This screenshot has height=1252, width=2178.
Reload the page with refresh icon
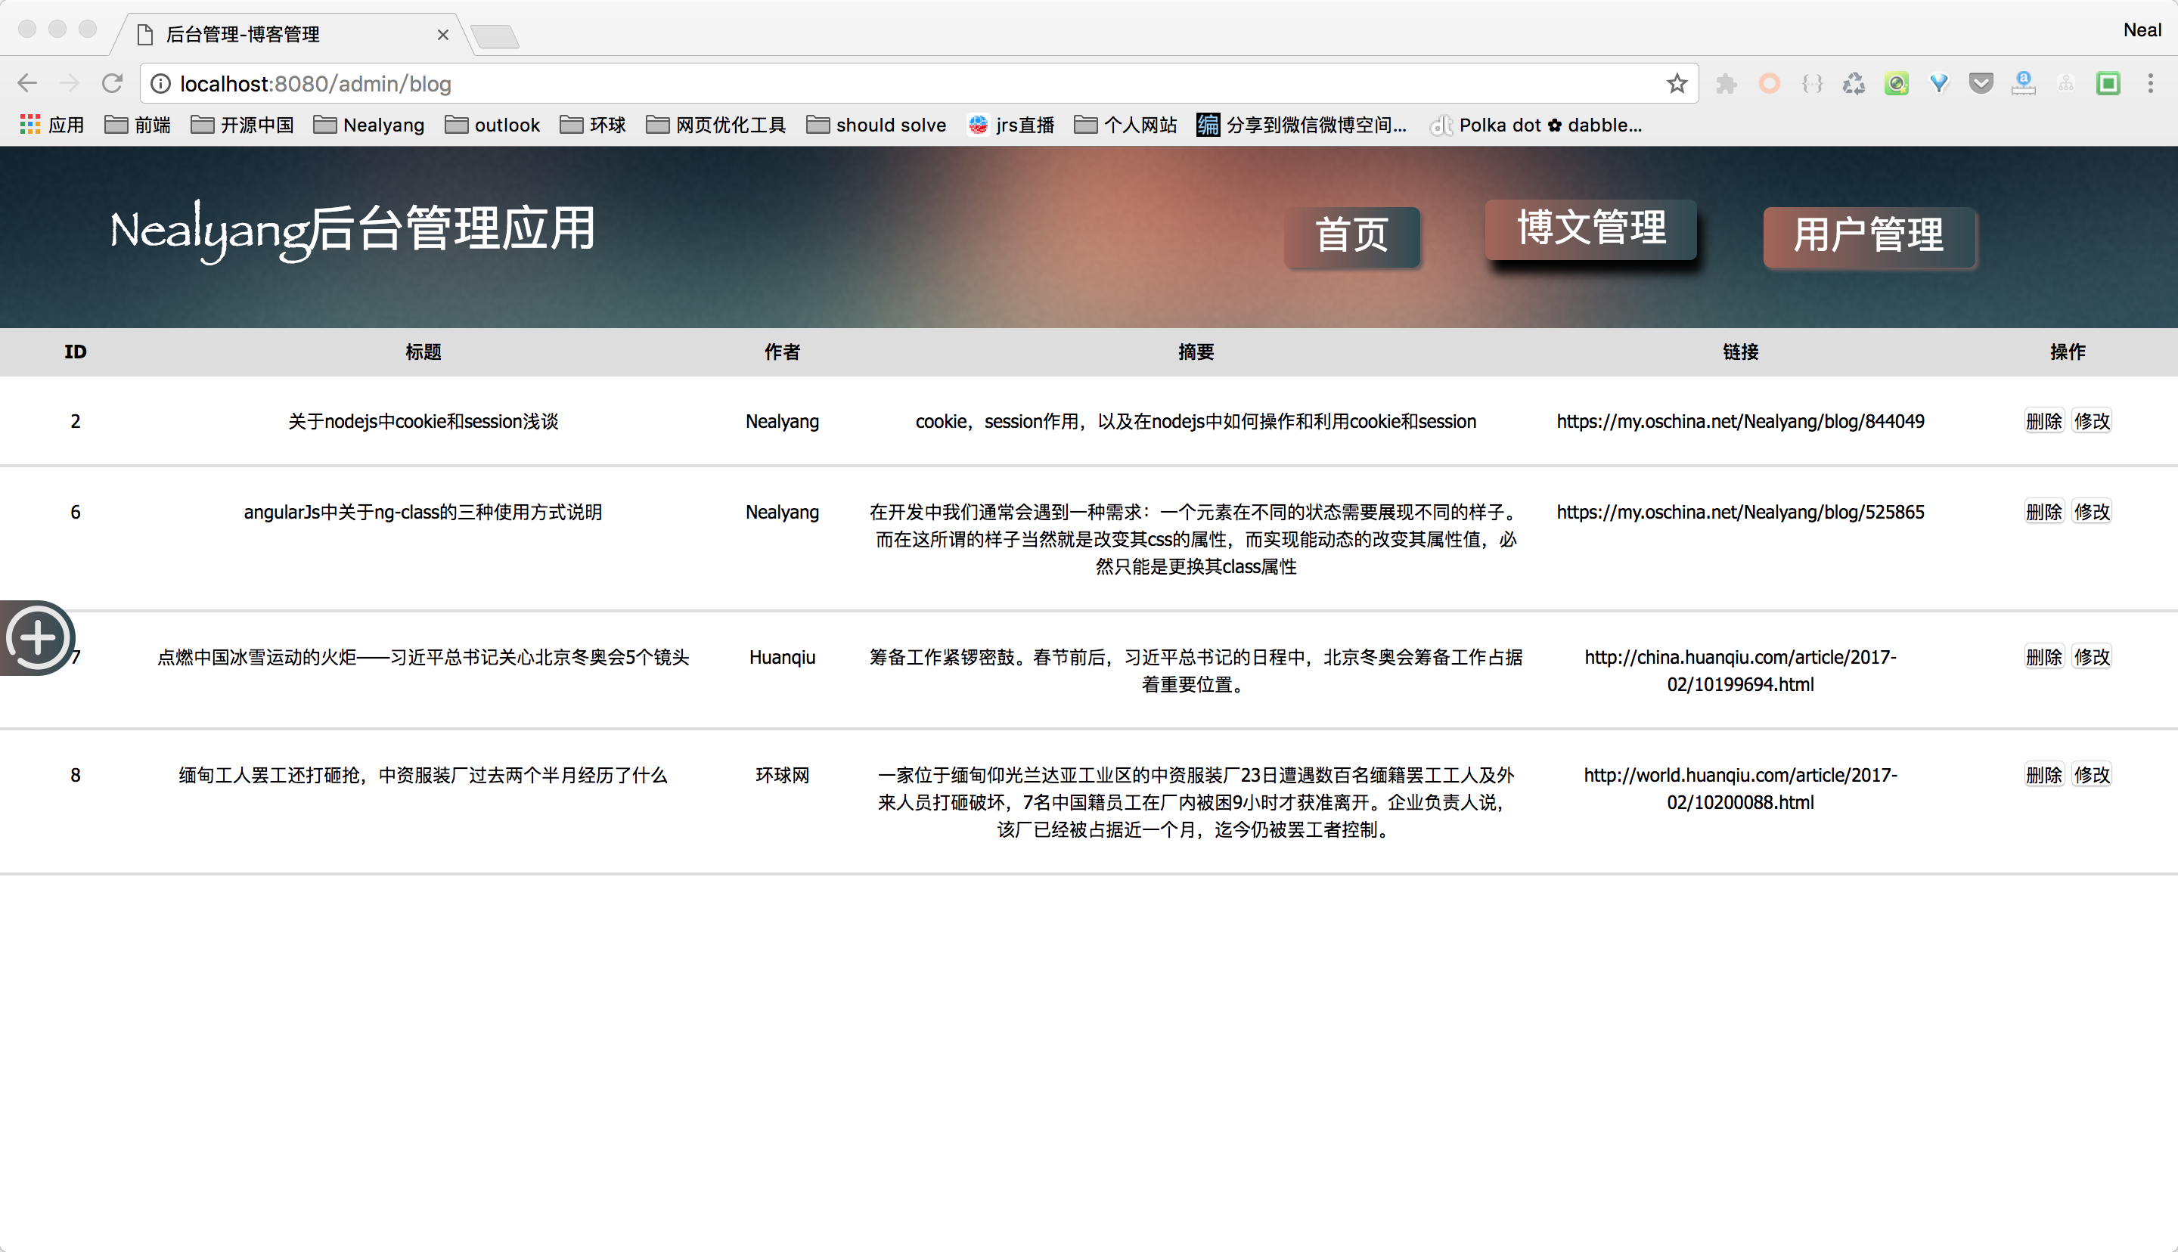click(112, 83)
